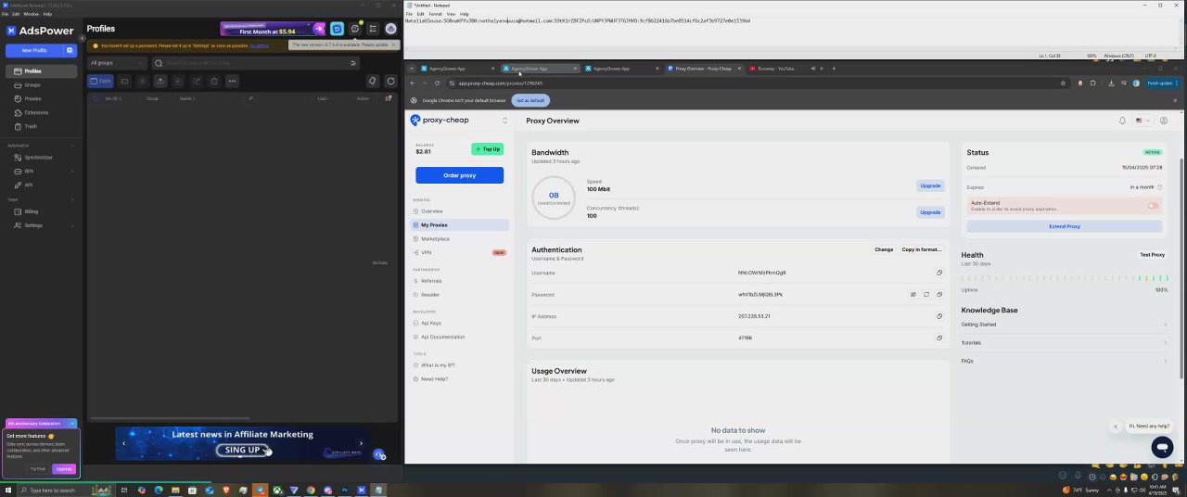Hide the proxy password eye icon
The image size is (1187, 497).
coord(913,295)
